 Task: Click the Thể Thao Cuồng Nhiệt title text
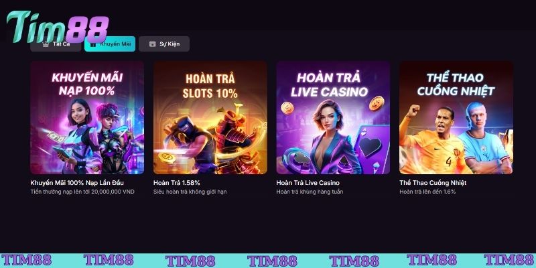point(433,183)
